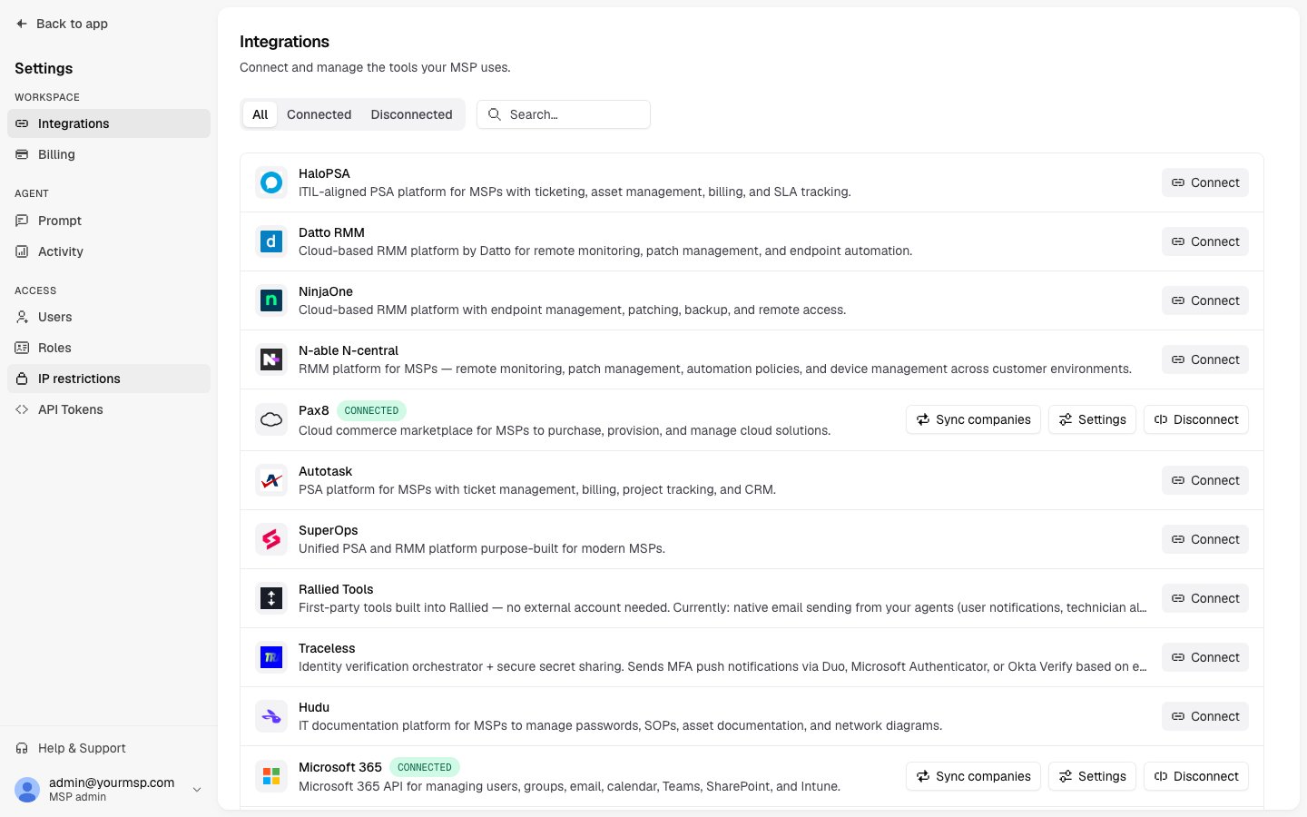This screenshot has height=817, width=1307.
Task: Click the Microsoft 365 CONNECTED badge
Action: click(x=425, y=767)
